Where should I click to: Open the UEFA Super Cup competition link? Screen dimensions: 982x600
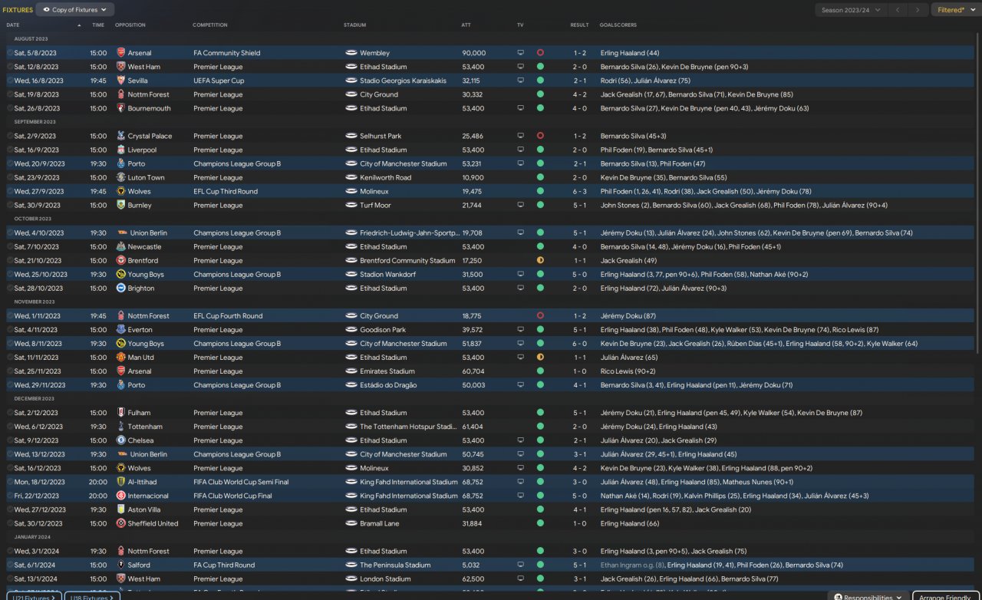click(219, 81)
